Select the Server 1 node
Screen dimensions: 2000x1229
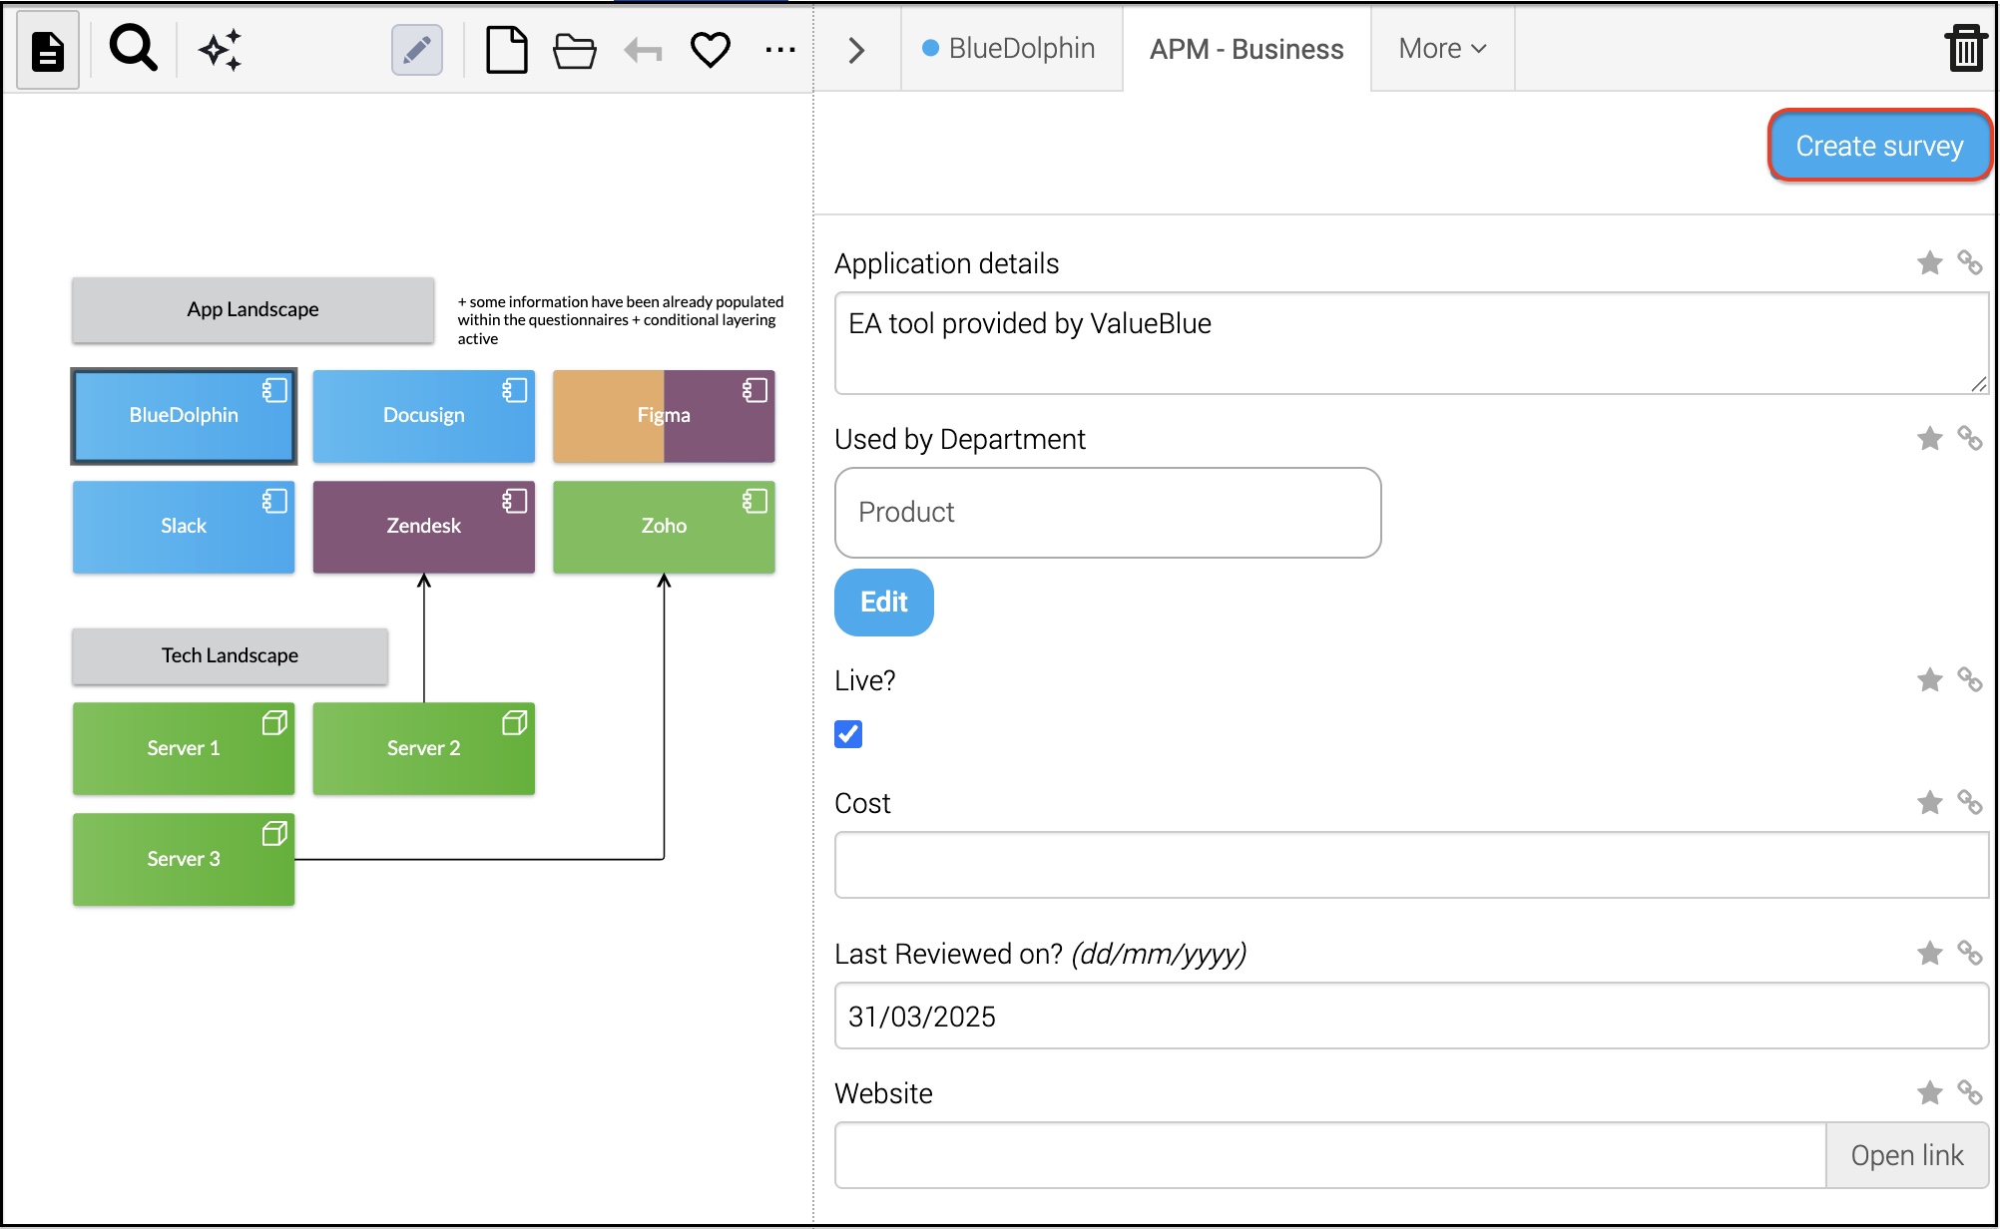tap(184, 749)
